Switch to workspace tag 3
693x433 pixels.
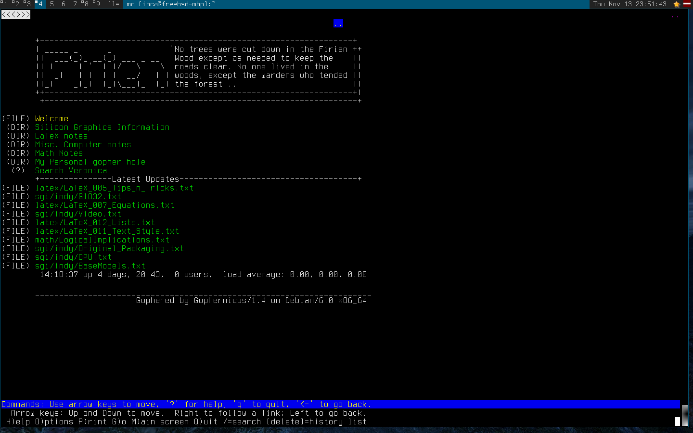coord(27,4)
